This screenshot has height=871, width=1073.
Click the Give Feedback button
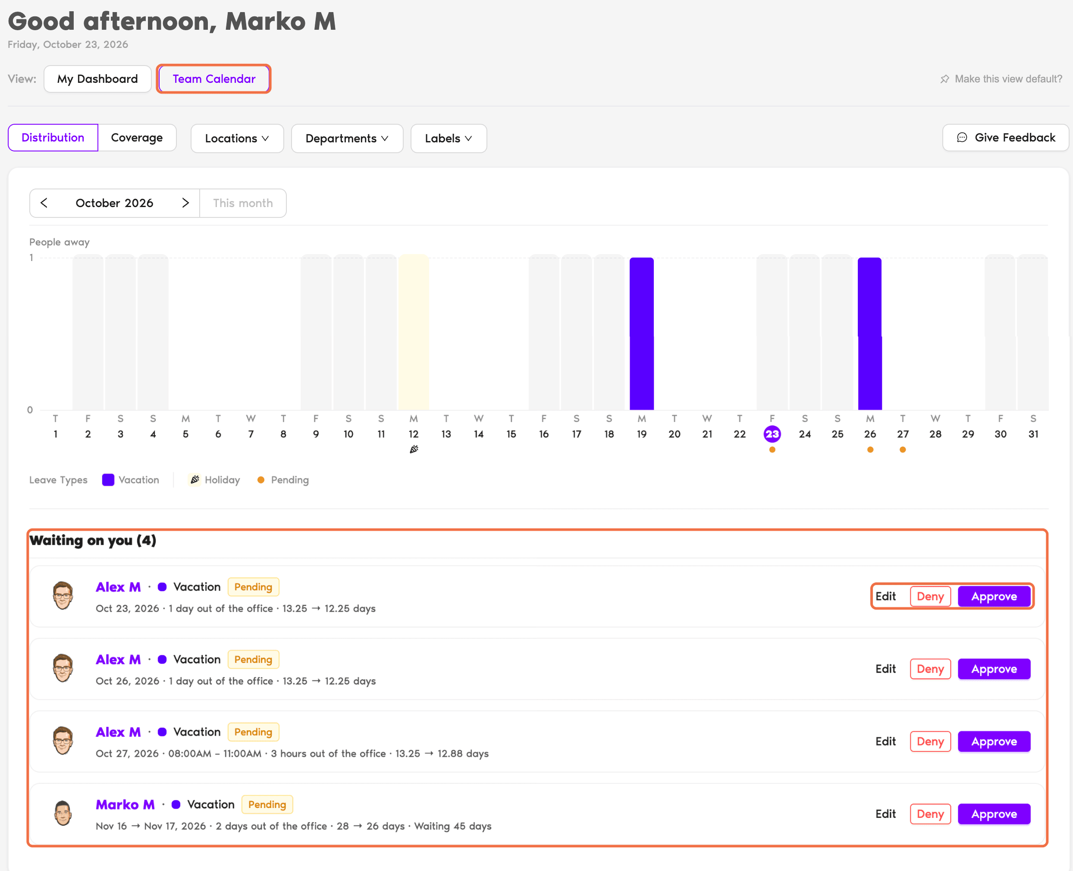(x=1005, y=138)
